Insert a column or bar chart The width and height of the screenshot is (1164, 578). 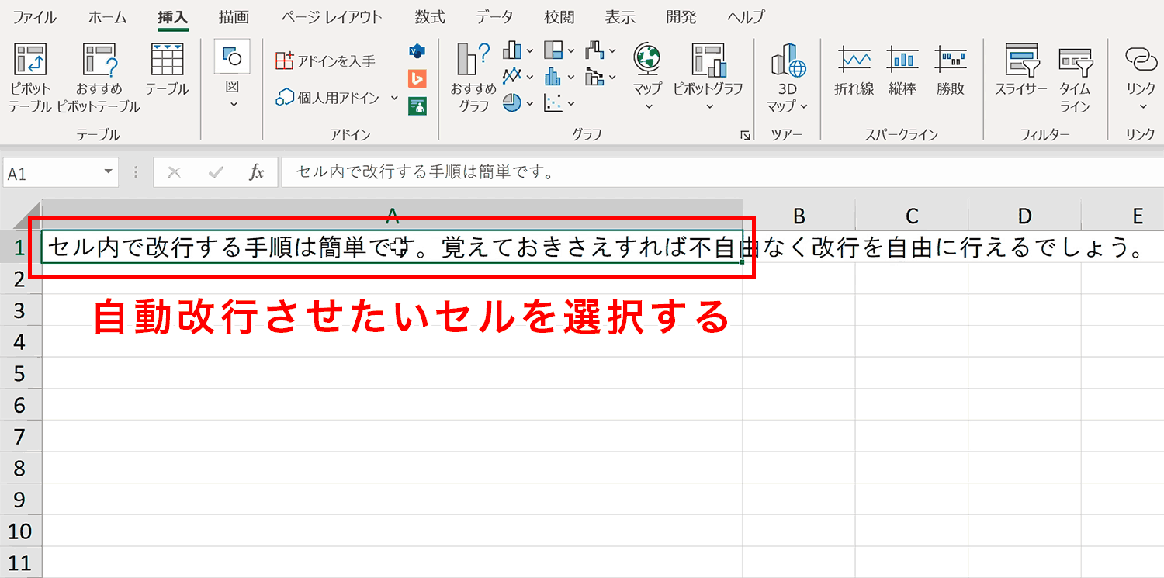[x=512, y=51]
